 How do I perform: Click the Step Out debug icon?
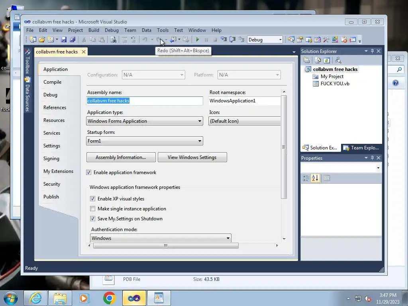(x=241, y=39)
